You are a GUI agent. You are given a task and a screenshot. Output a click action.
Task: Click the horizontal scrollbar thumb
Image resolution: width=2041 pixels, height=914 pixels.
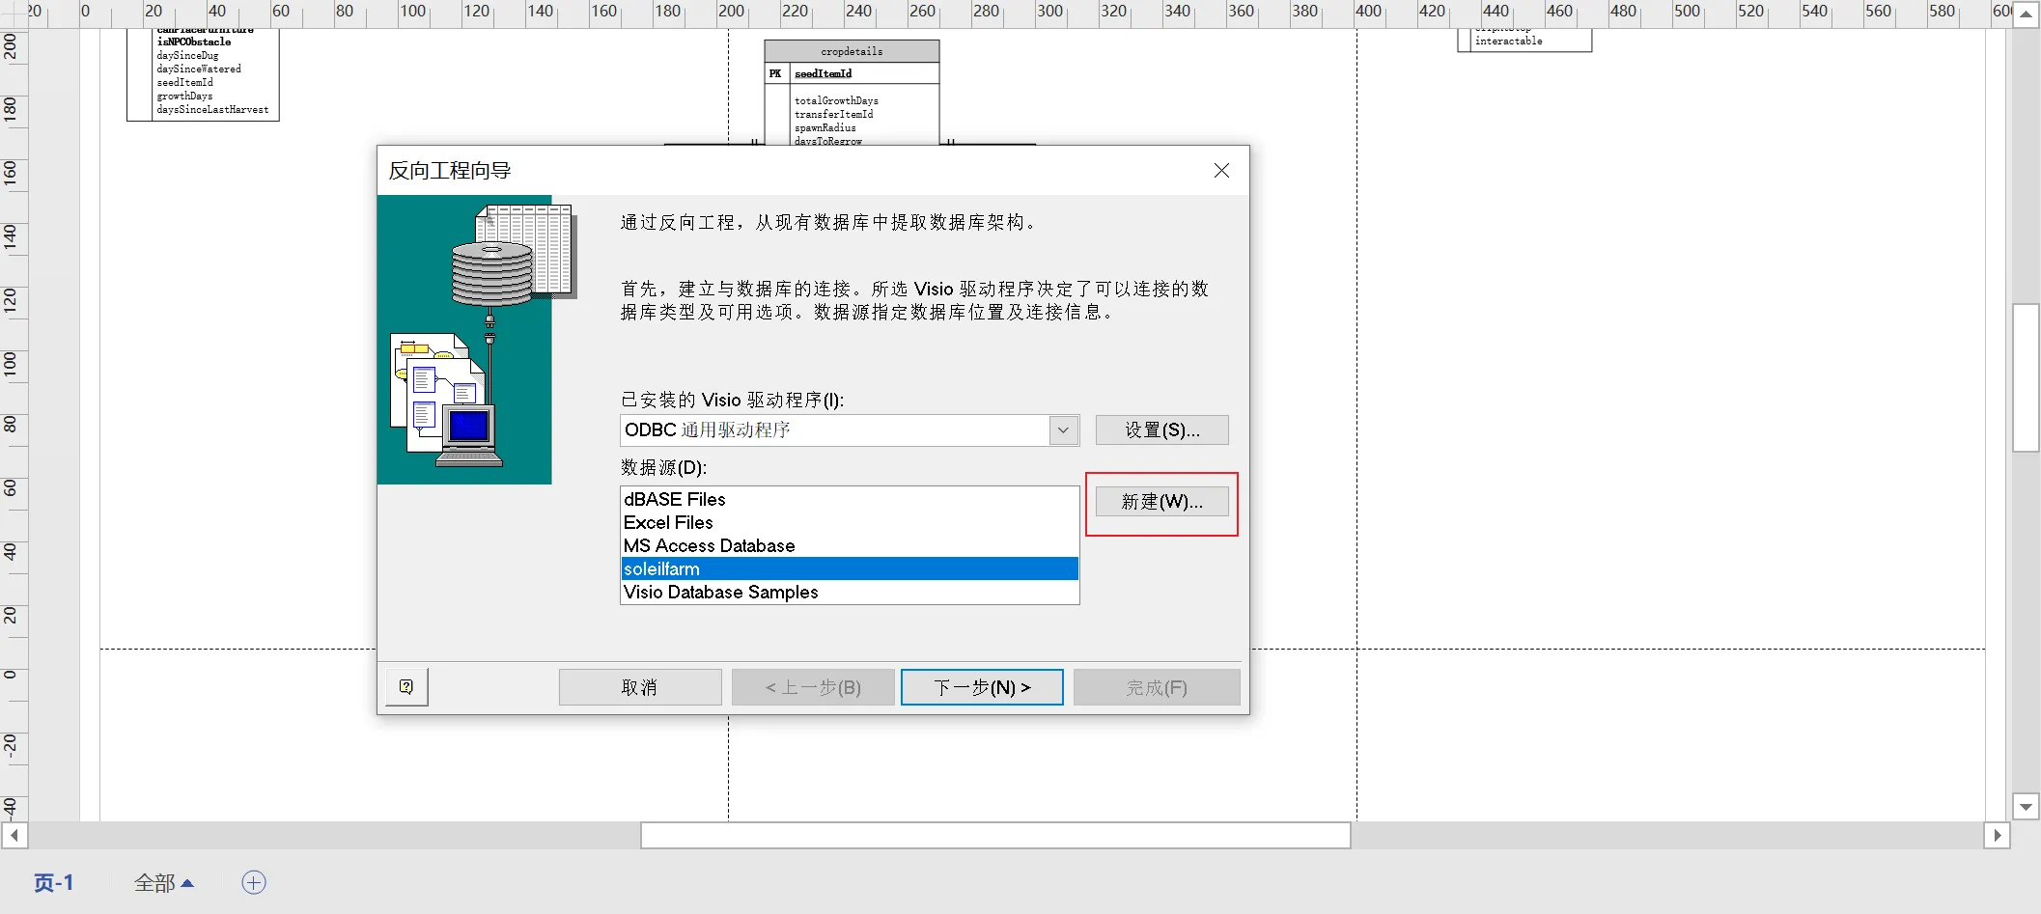coord(995,835)
